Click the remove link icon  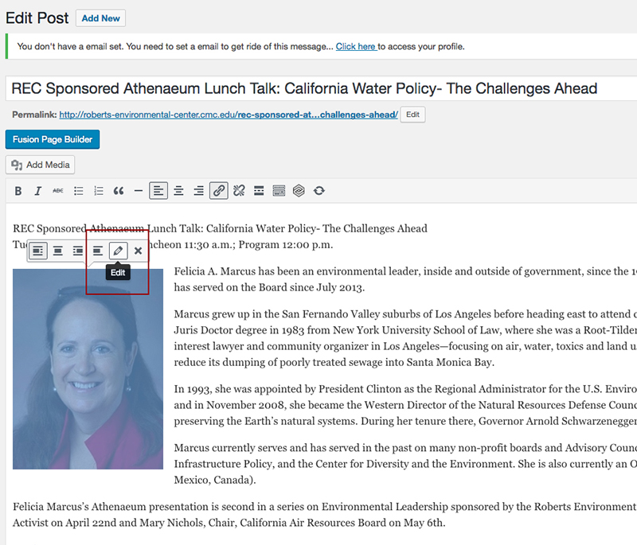pyautogui.click(x=239, y=191)
